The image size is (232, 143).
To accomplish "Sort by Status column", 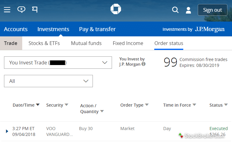I will 218,105.
